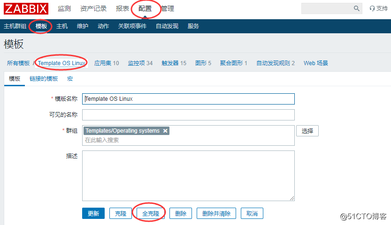Image resolution: width=391 pixels, height=225 pixels.
Task: Open 监控项 34 link
Action: (140, 63)
